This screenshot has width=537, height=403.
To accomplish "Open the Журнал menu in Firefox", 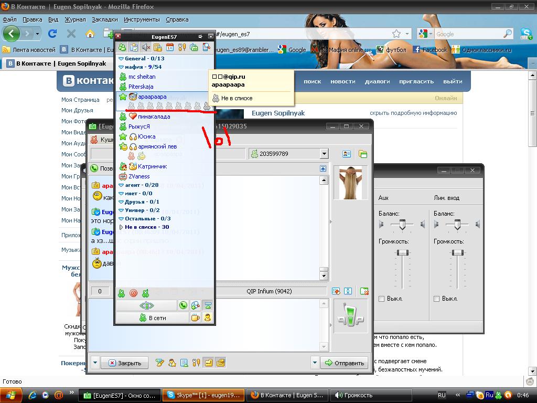I will click(x=75, y=19).
